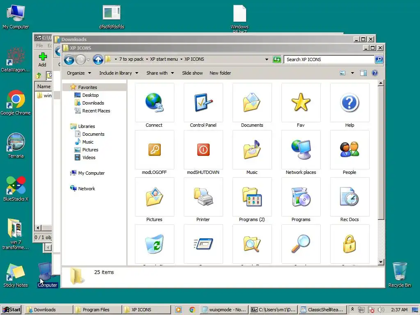Switch to ClassicShellRea taskbar button
The width and height of the screenshot is (420, 315).
pos(322,310)
